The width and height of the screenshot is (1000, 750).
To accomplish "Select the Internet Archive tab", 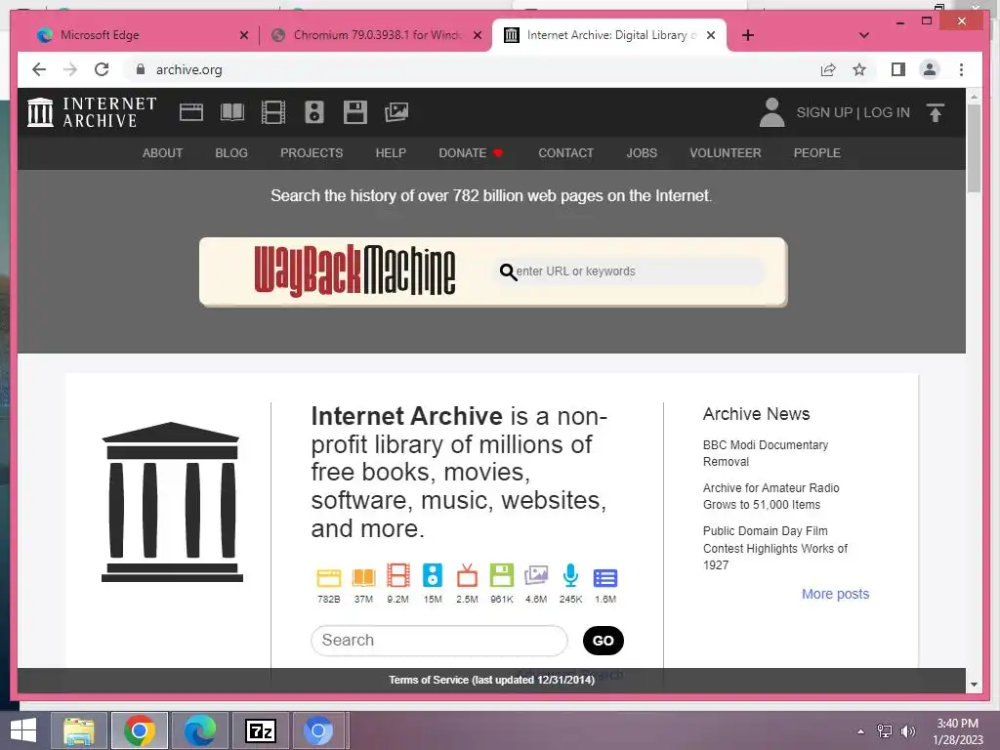I will pyautogui.click(x=609, y=36).
